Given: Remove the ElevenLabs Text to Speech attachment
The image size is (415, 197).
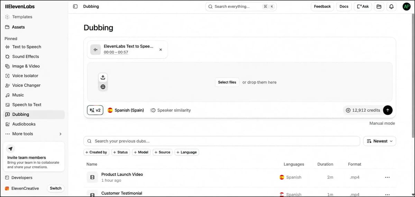Looking at the screenshot, I should 160,49.
